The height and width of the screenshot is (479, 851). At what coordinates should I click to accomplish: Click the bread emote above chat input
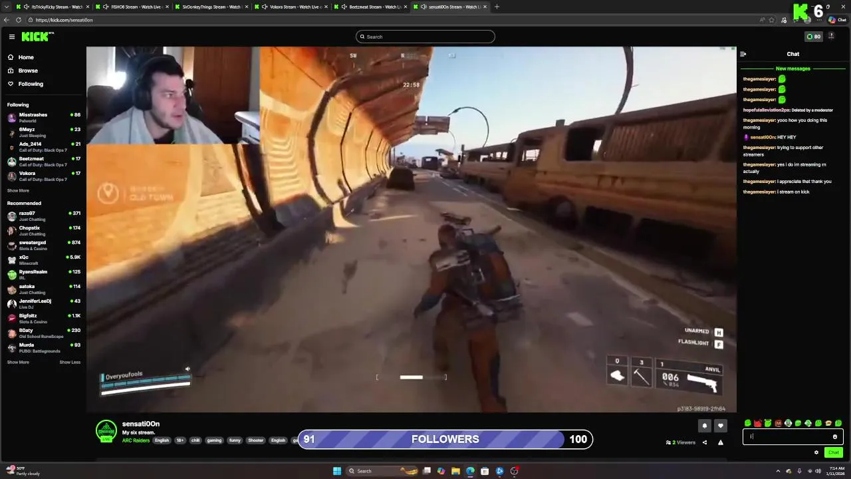click(828, 423)
